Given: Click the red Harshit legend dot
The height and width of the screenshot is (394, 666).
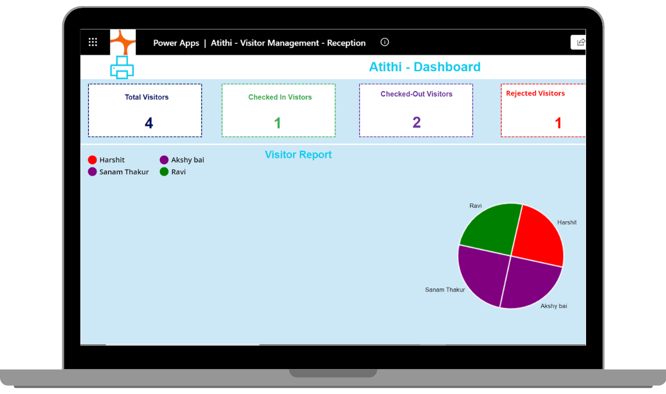Looking at the screenshot, I should (92, 160).
